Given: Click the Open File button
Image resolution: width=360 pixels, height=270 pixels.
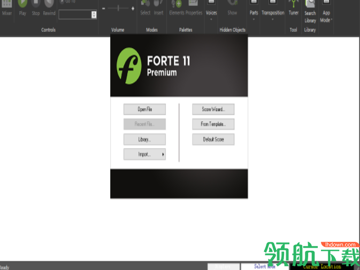Looking at the screenshot, I should pyautogui.click(x=144, y=109).
